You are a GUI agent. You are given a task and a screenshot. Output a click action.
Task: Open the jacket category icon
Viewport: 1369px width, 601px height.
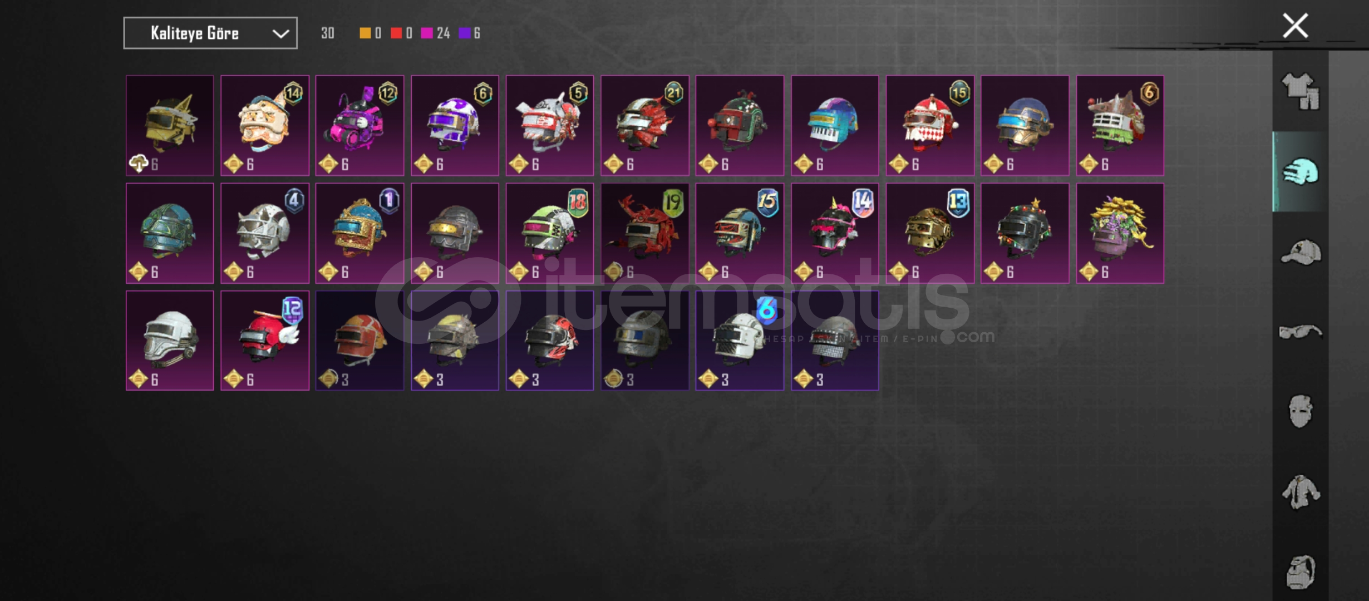click(1301, 491)
